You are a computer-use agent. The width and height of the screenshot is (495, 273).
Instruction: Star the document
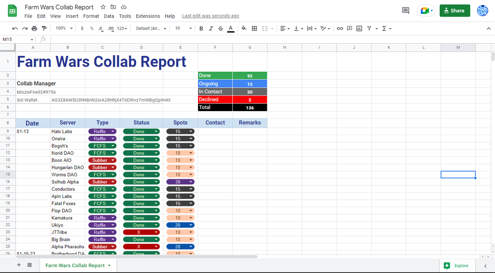(x=103, y=7)
